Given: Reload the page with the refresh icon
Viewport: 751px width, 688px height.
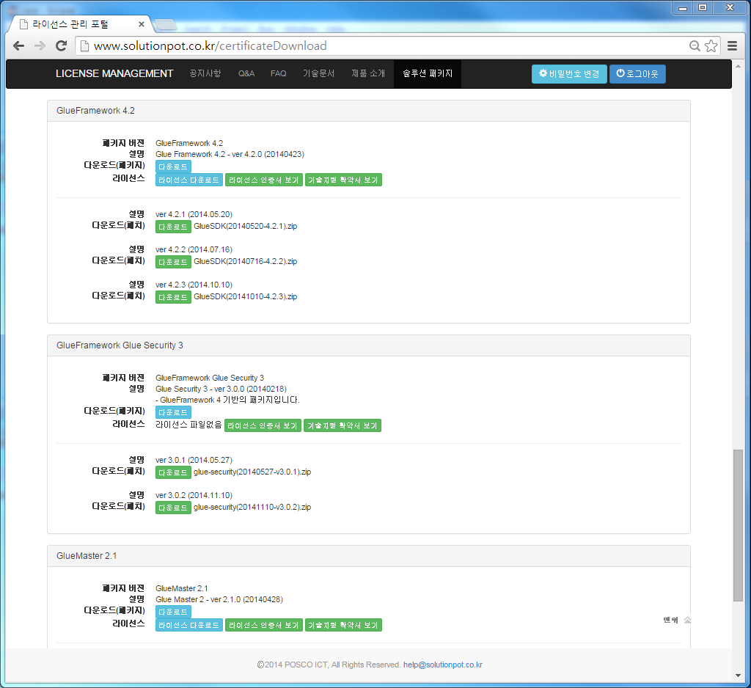Looking at the screenshot, I should [x=62, y=46].
